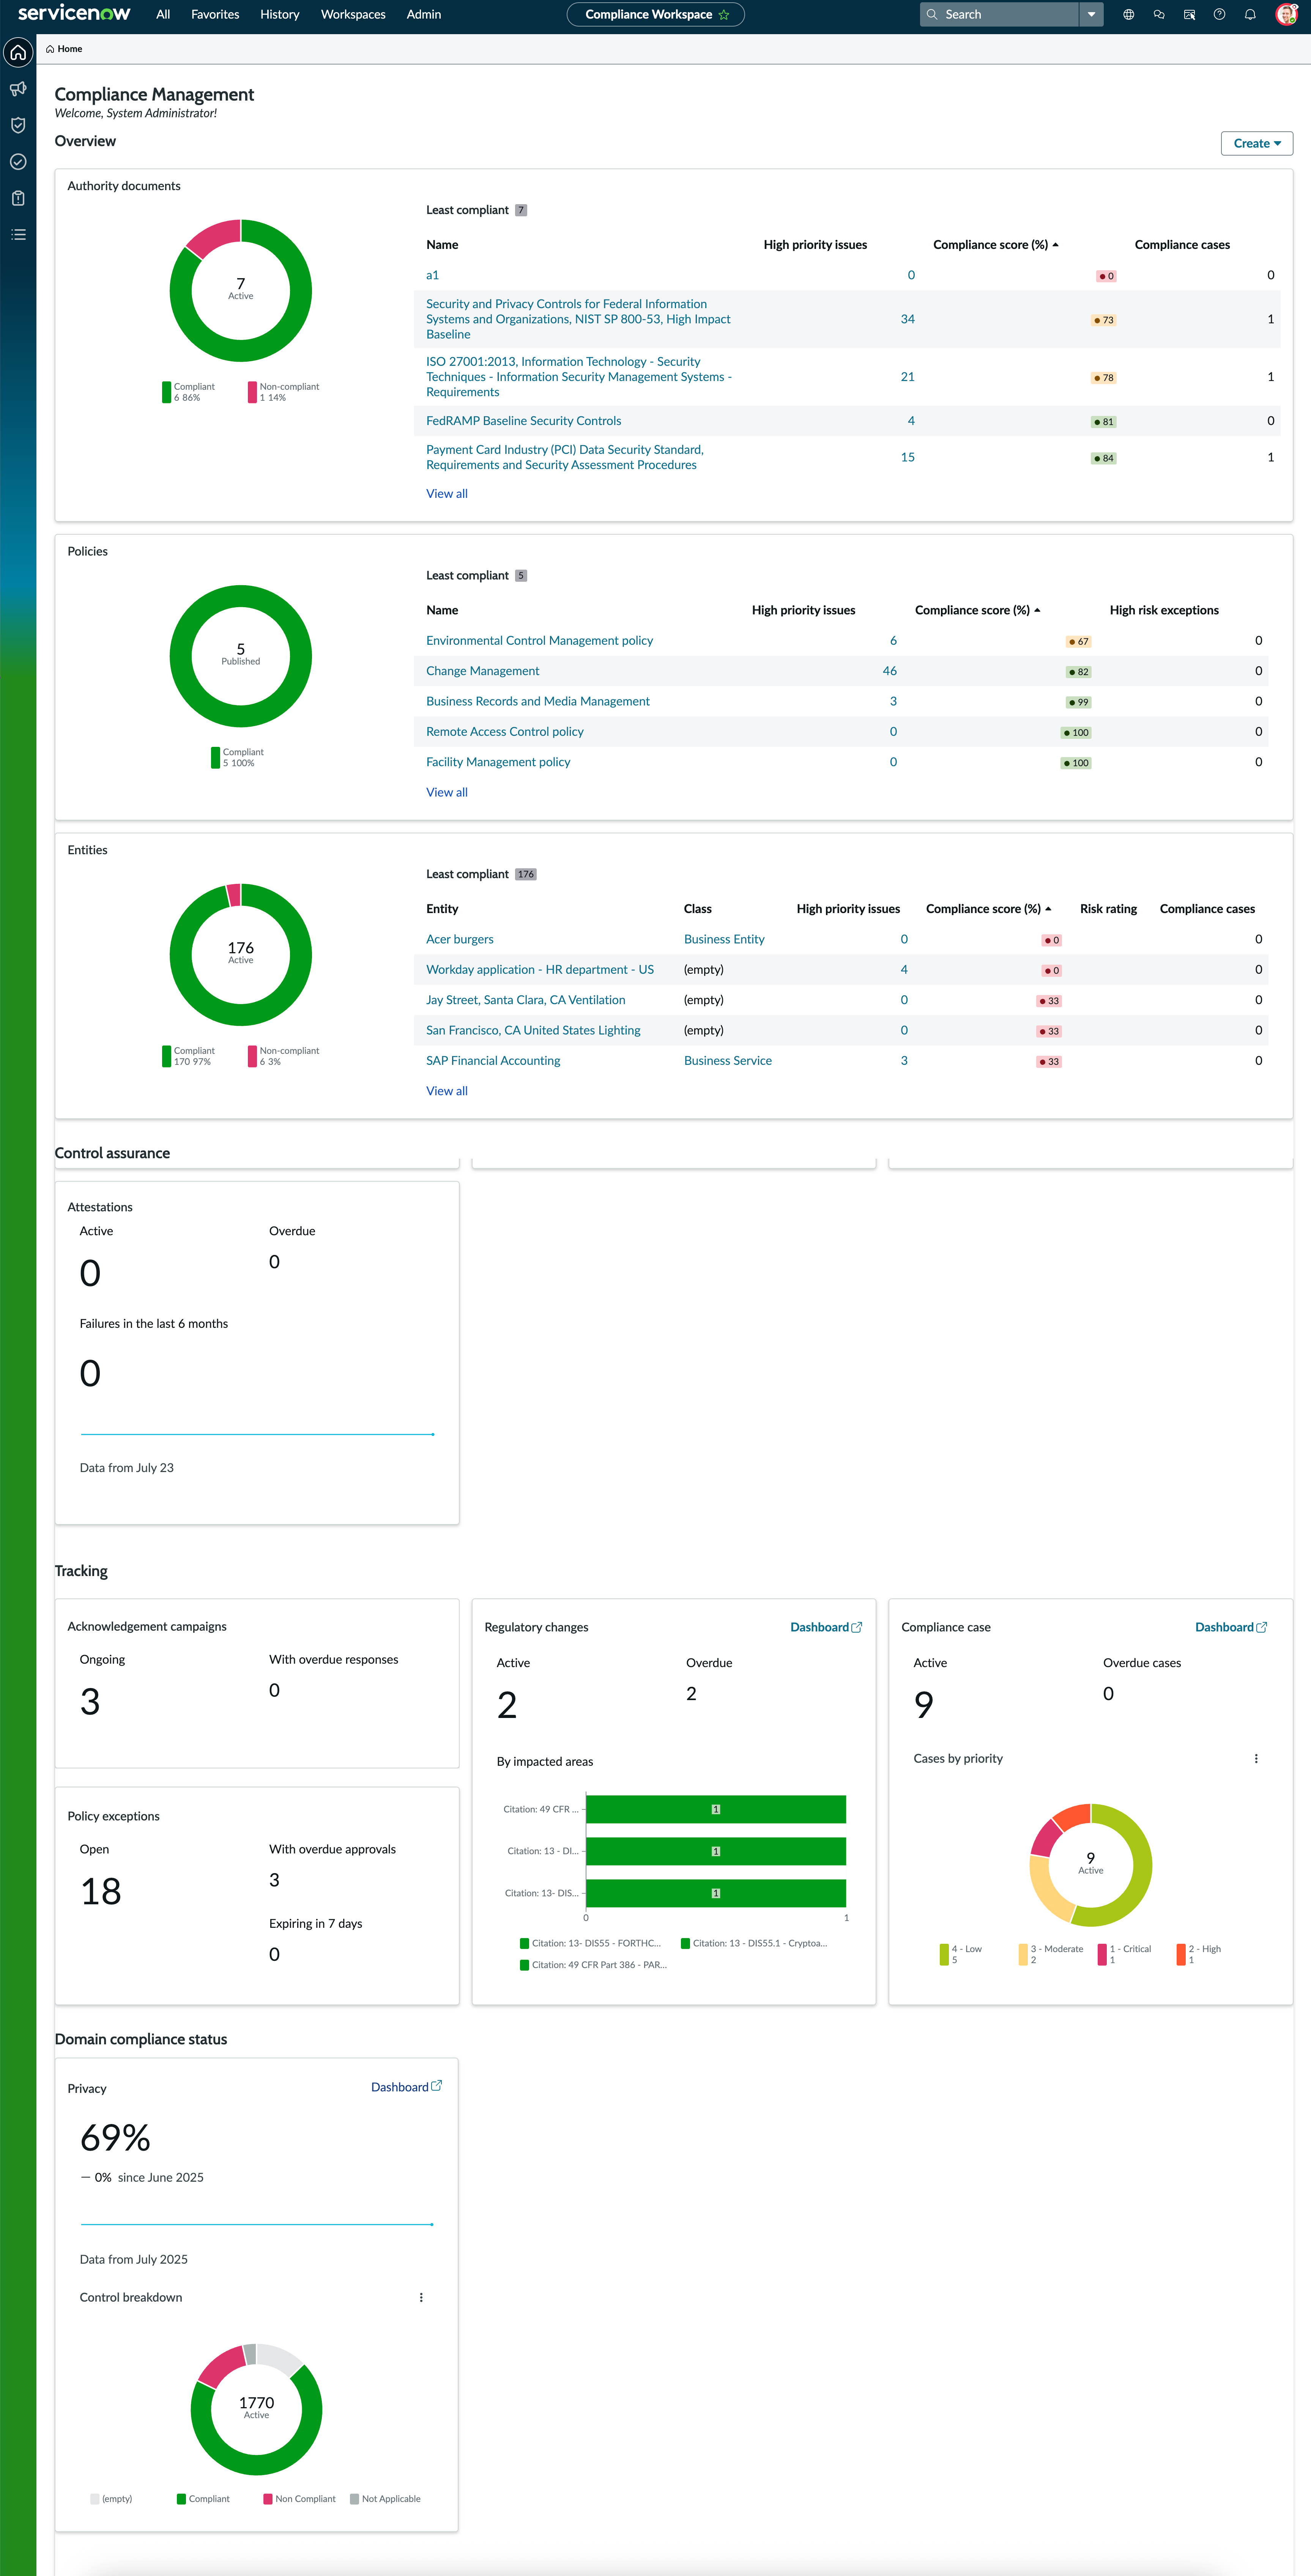Open the Favorites menu
This screenshot has width=1311, height=2576.
click(215, 14)
